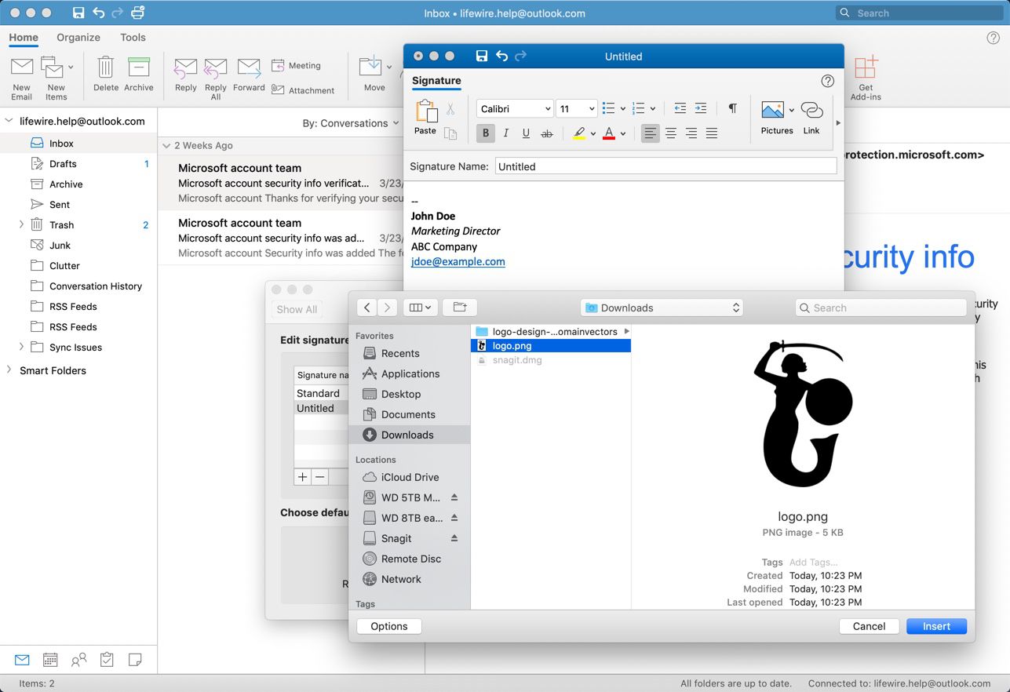The height and width of the screenshot is (692, 1010).
Task: Click the Desktop favorite in file dialog
Action: 400,394
